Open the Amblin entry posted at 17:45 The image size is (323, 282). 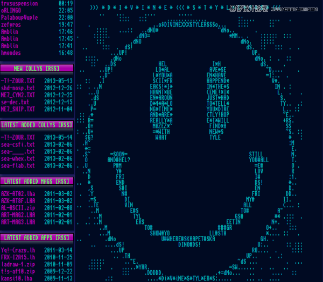click(10, 39)
